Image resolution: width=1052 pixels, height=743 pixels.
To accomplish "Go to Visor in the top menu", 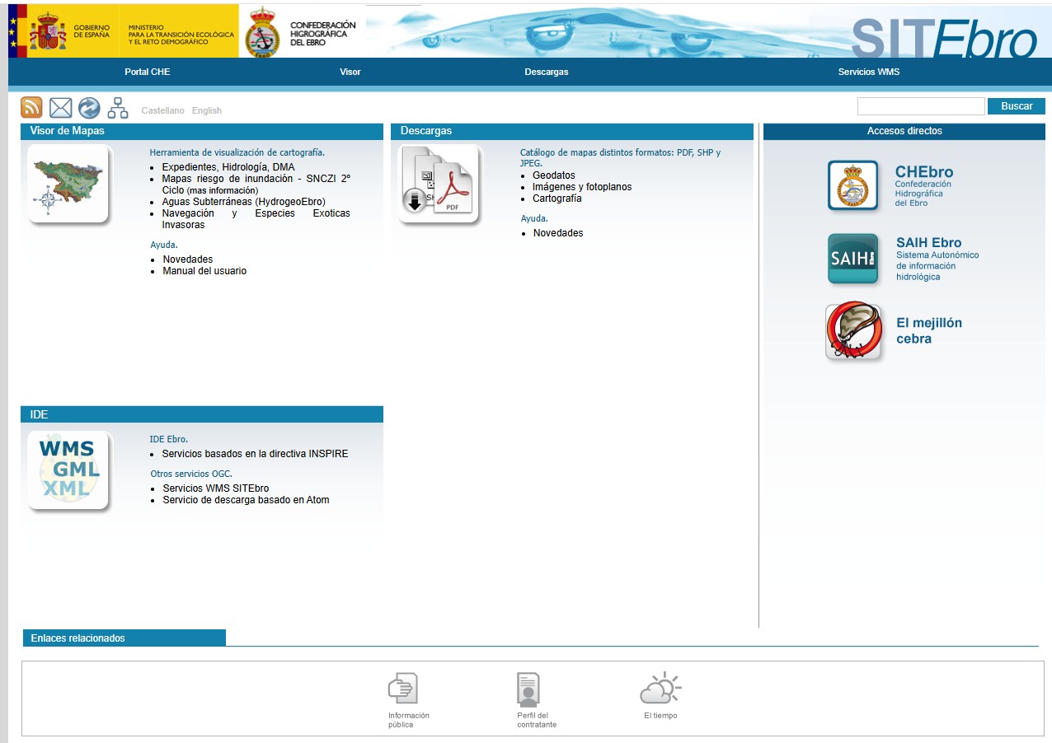I will click(350, 72).
